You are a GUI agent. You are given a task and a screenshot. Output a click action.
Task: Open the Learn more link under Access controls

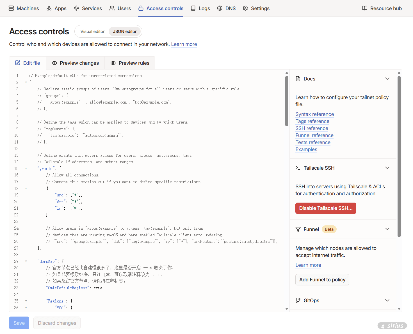(x=184, y=44)
